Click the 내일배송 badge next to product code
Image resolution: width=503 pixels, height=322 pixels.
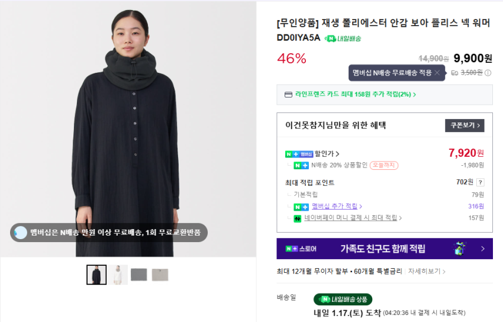[x=343, y=38]
